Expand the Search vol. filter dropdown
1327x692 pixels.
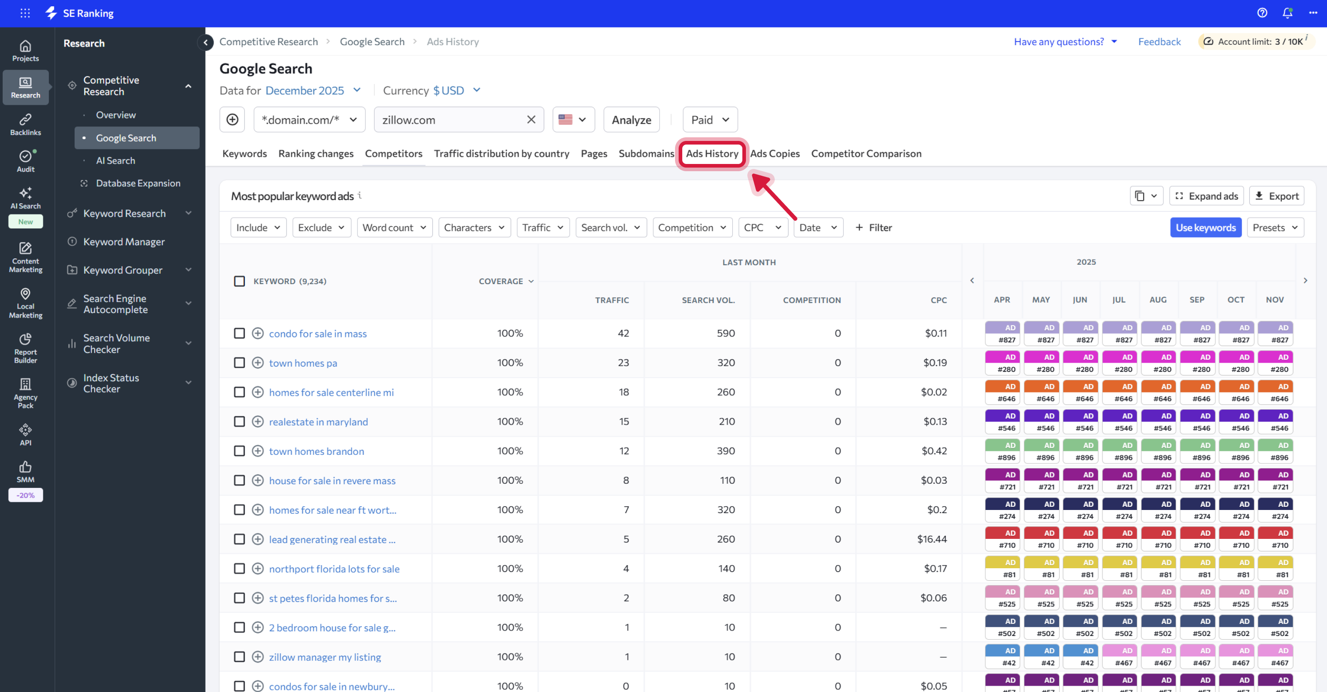click(x=610, y=227)
